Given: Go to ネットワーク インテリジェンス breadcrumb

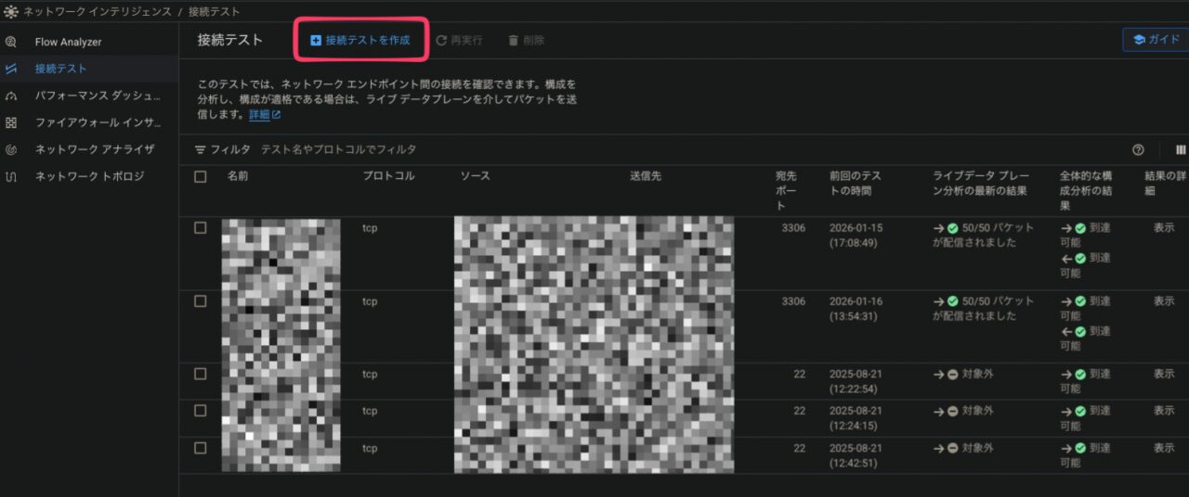Looking at the screenshot, I should click(98, 11).
